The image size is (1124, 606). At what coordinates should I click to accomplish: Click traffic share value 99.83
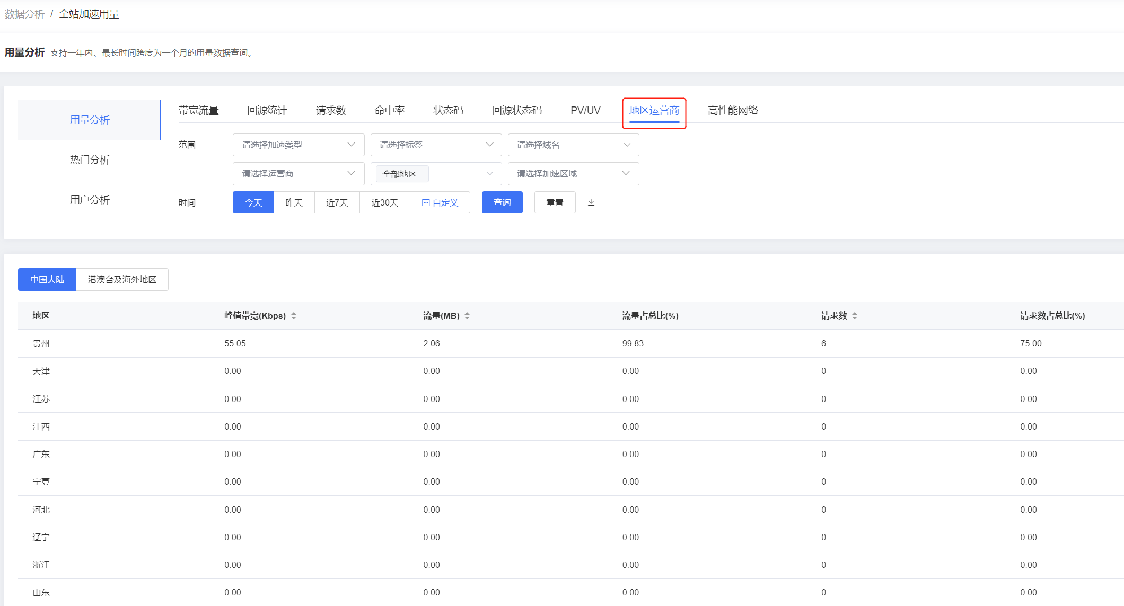click(633, 343)
